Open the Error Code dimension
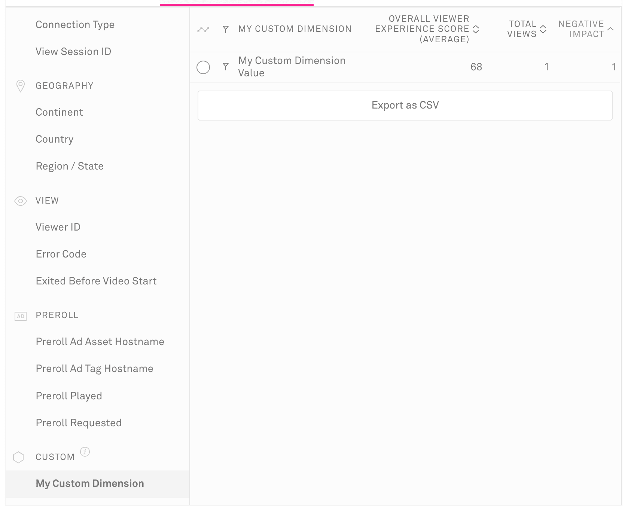Screen dimensions: 628x512 (61, 254)
